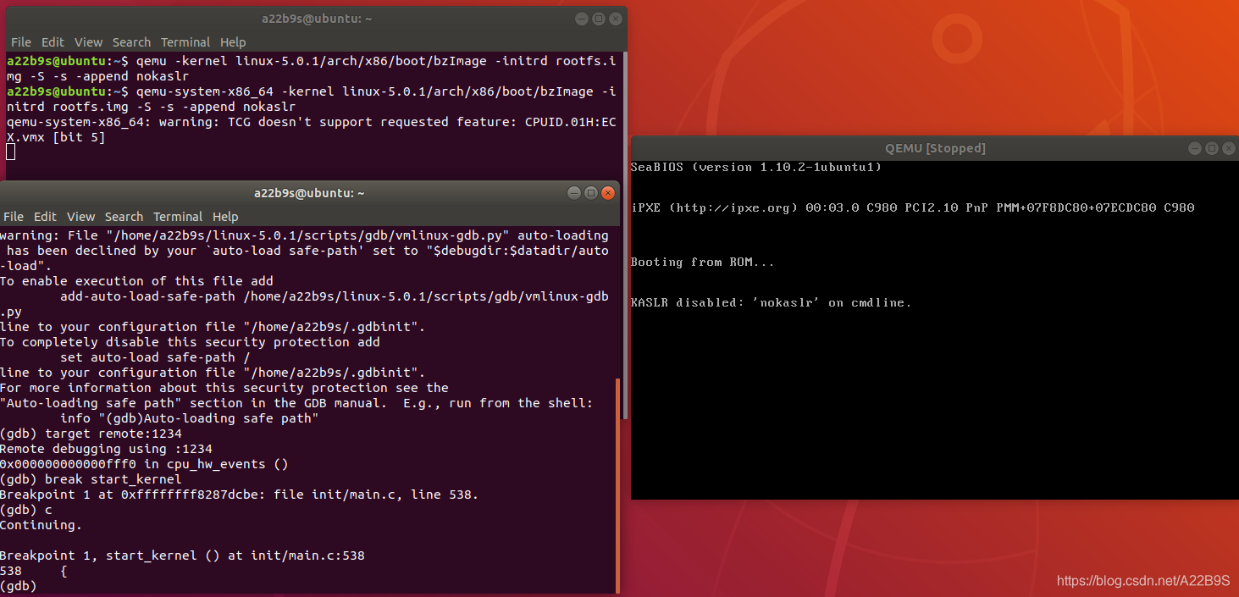Viewport: 1239px width, 597px height.
Task: Open Edit menu in top terminal
Action: click(53, 42)
